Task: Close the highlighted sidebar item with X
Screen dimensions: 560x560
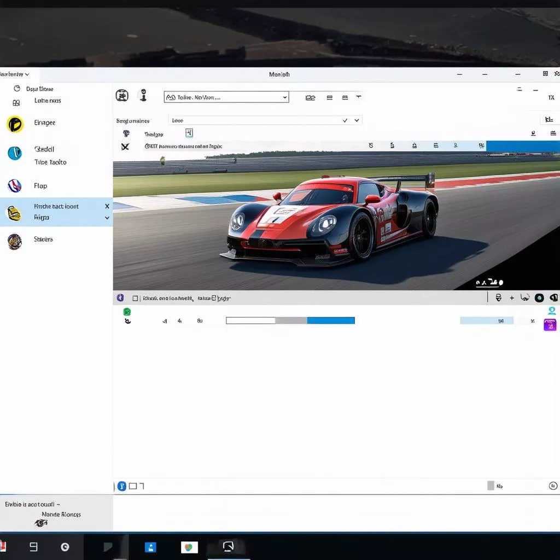Action: pyautogui.click(x=107, y=206)
